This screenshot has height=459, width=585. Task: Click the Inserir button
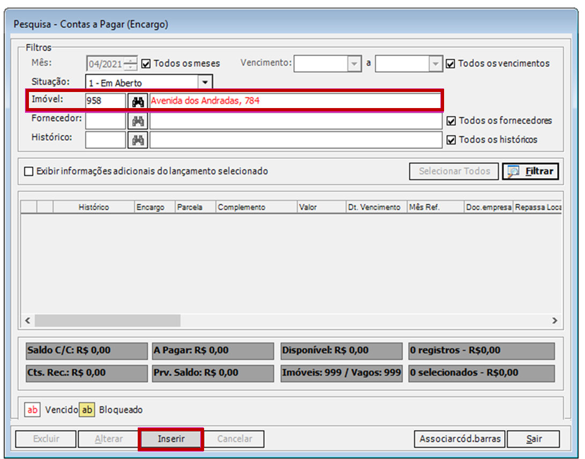tap(171, 439)
